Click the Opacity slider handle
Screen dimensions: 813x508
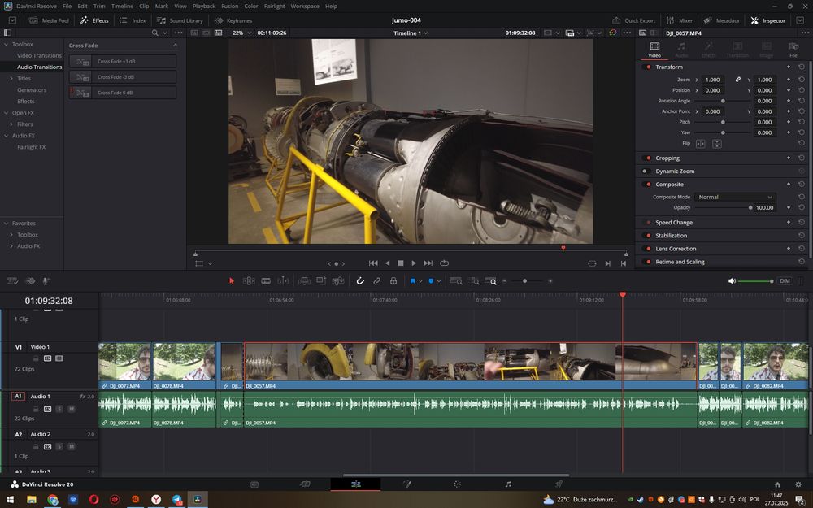(750, 208)
